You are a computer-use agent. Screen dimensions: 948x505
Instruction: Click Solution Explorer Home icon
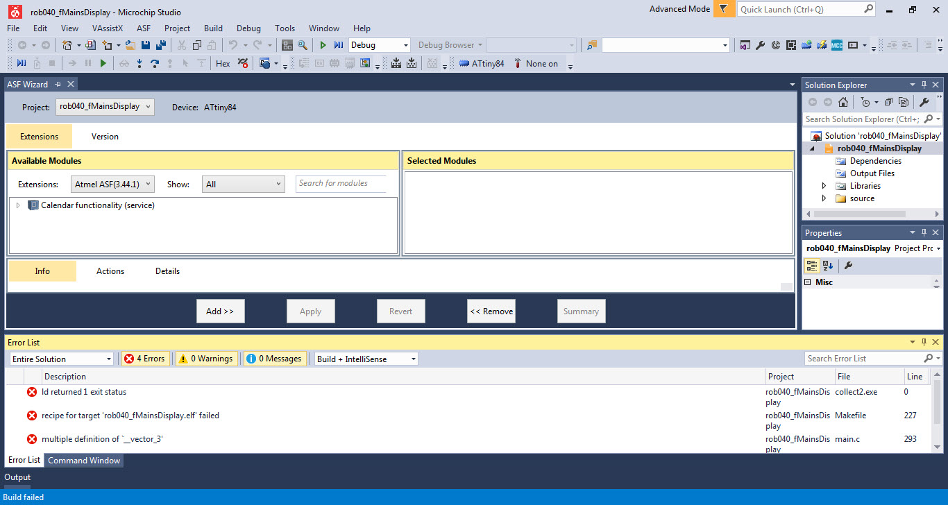843,102
